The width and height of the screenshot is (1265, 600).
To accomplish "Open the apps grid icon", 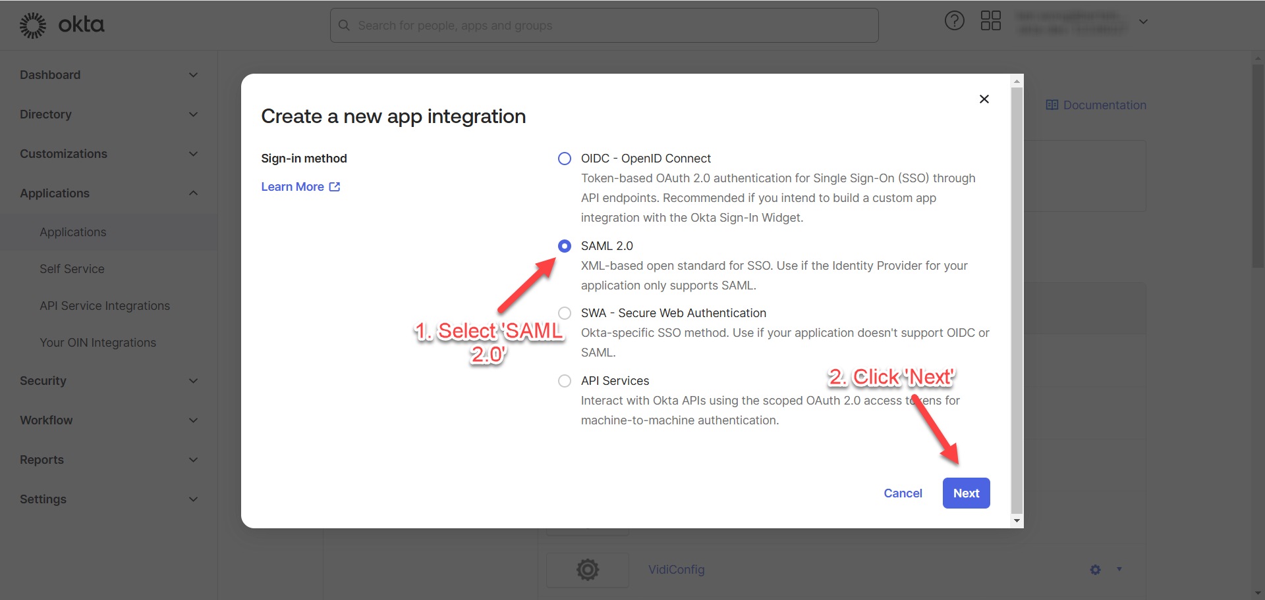I will pos(990,21).
